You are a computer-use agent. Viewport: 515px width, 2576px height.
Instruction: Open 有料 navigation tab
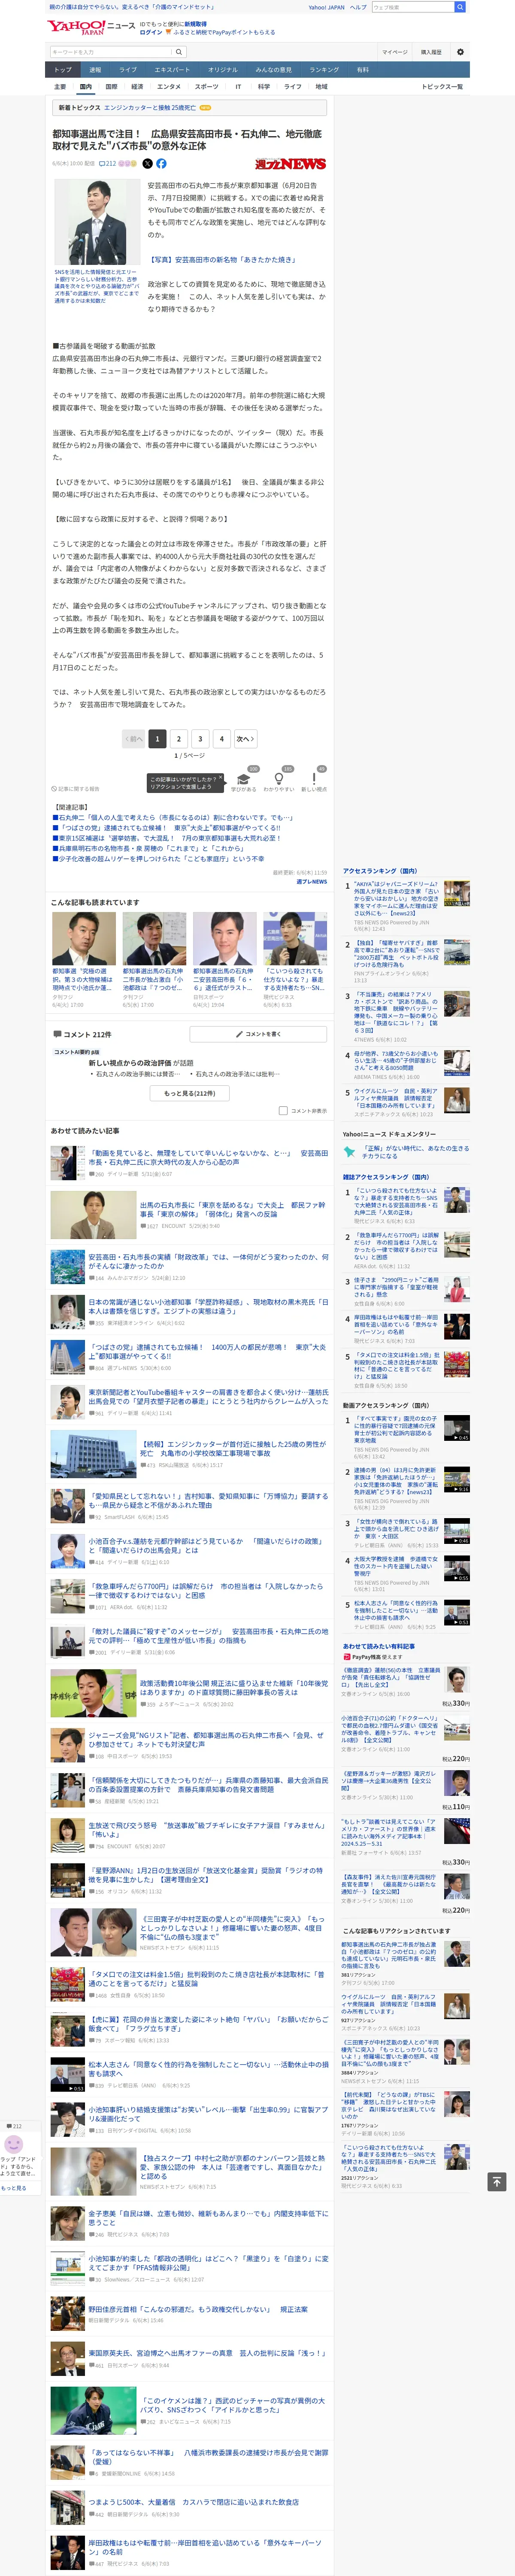coord(363,70)
